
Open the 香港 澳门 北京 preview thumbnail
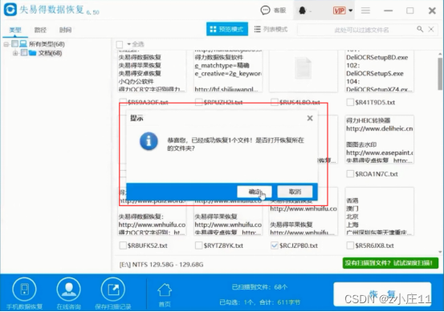click(x=379, y=211)
